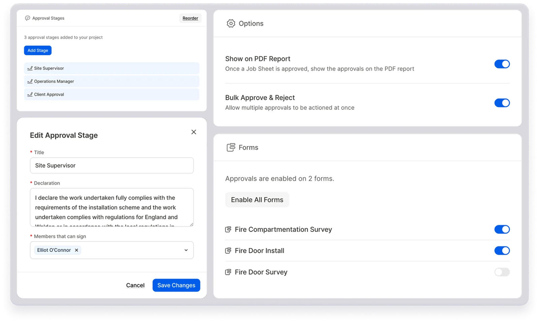Click the Approval Stages header icon
539x322 pixels.
pyautogui.click(x=28, y=18)
